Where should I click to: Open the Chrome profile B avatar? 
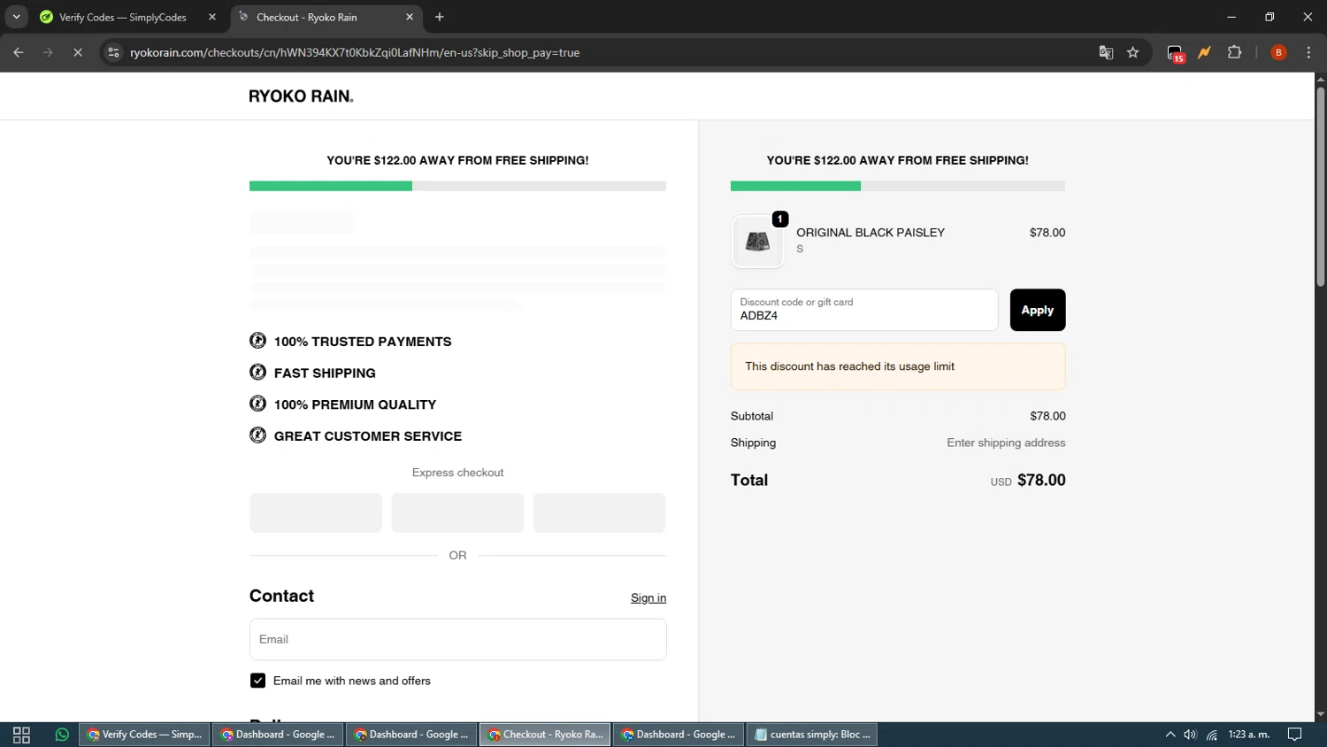click(1278, 53)
